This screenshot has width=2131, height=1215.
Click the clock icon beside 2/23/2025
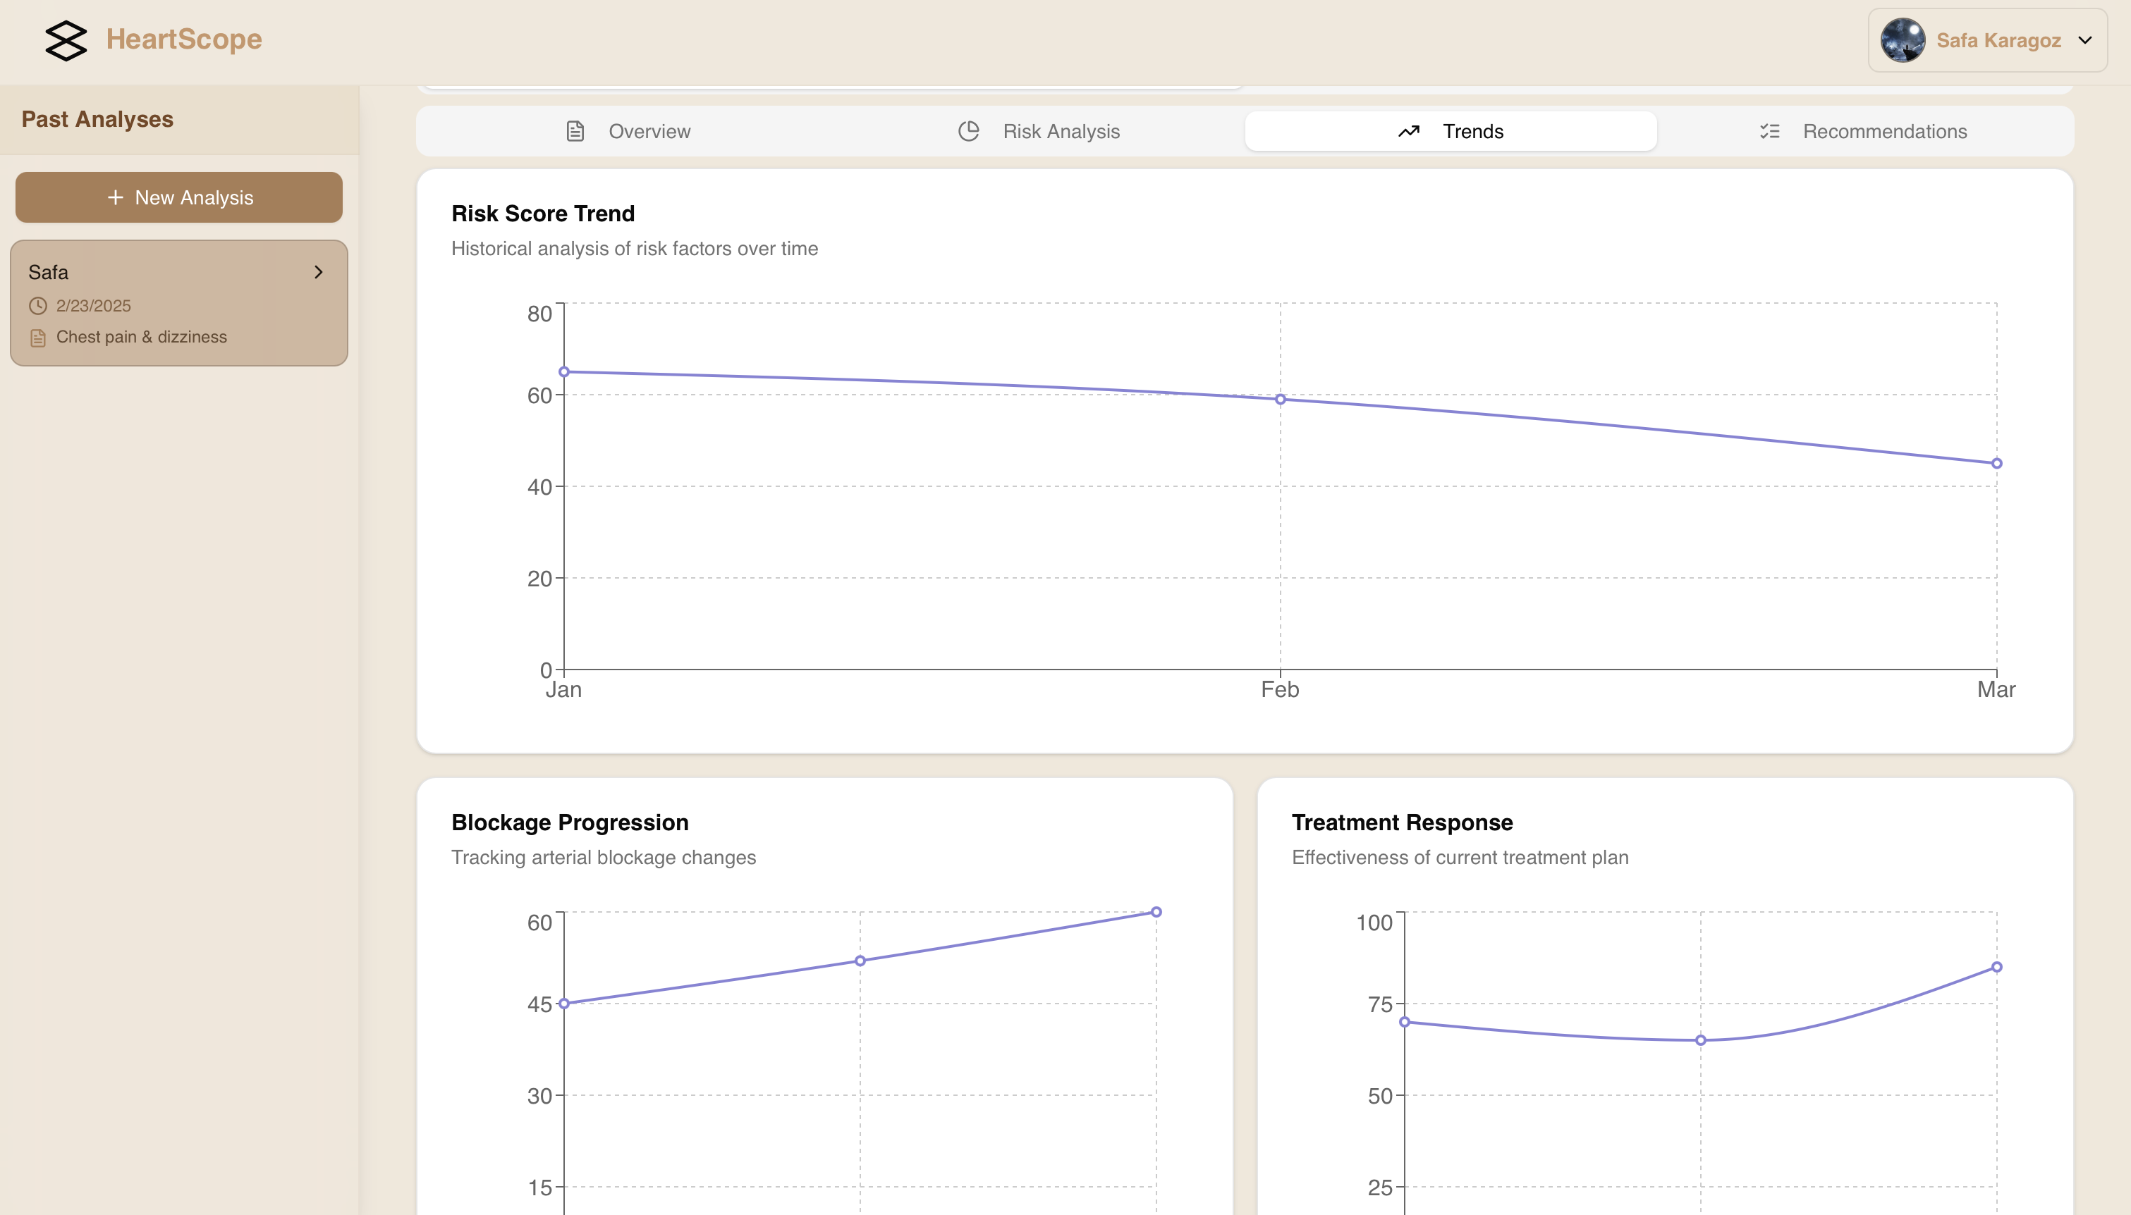tap(37, 307)
